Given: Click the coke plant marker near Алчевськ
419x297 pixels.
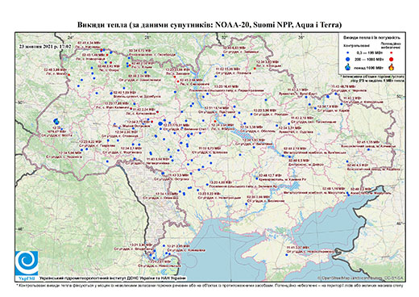Looking at the screenshot, I should click(368, 149).
